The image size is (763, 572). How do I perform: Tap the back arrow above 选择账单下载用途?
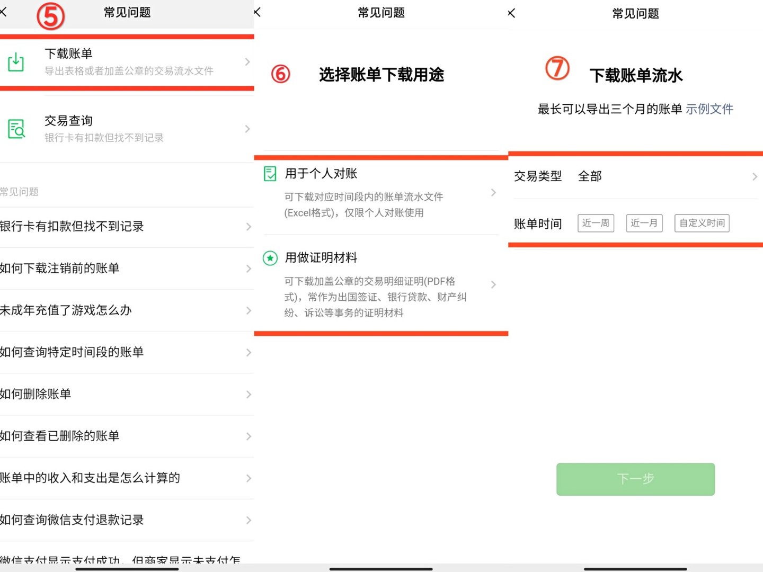coord(256,13)
